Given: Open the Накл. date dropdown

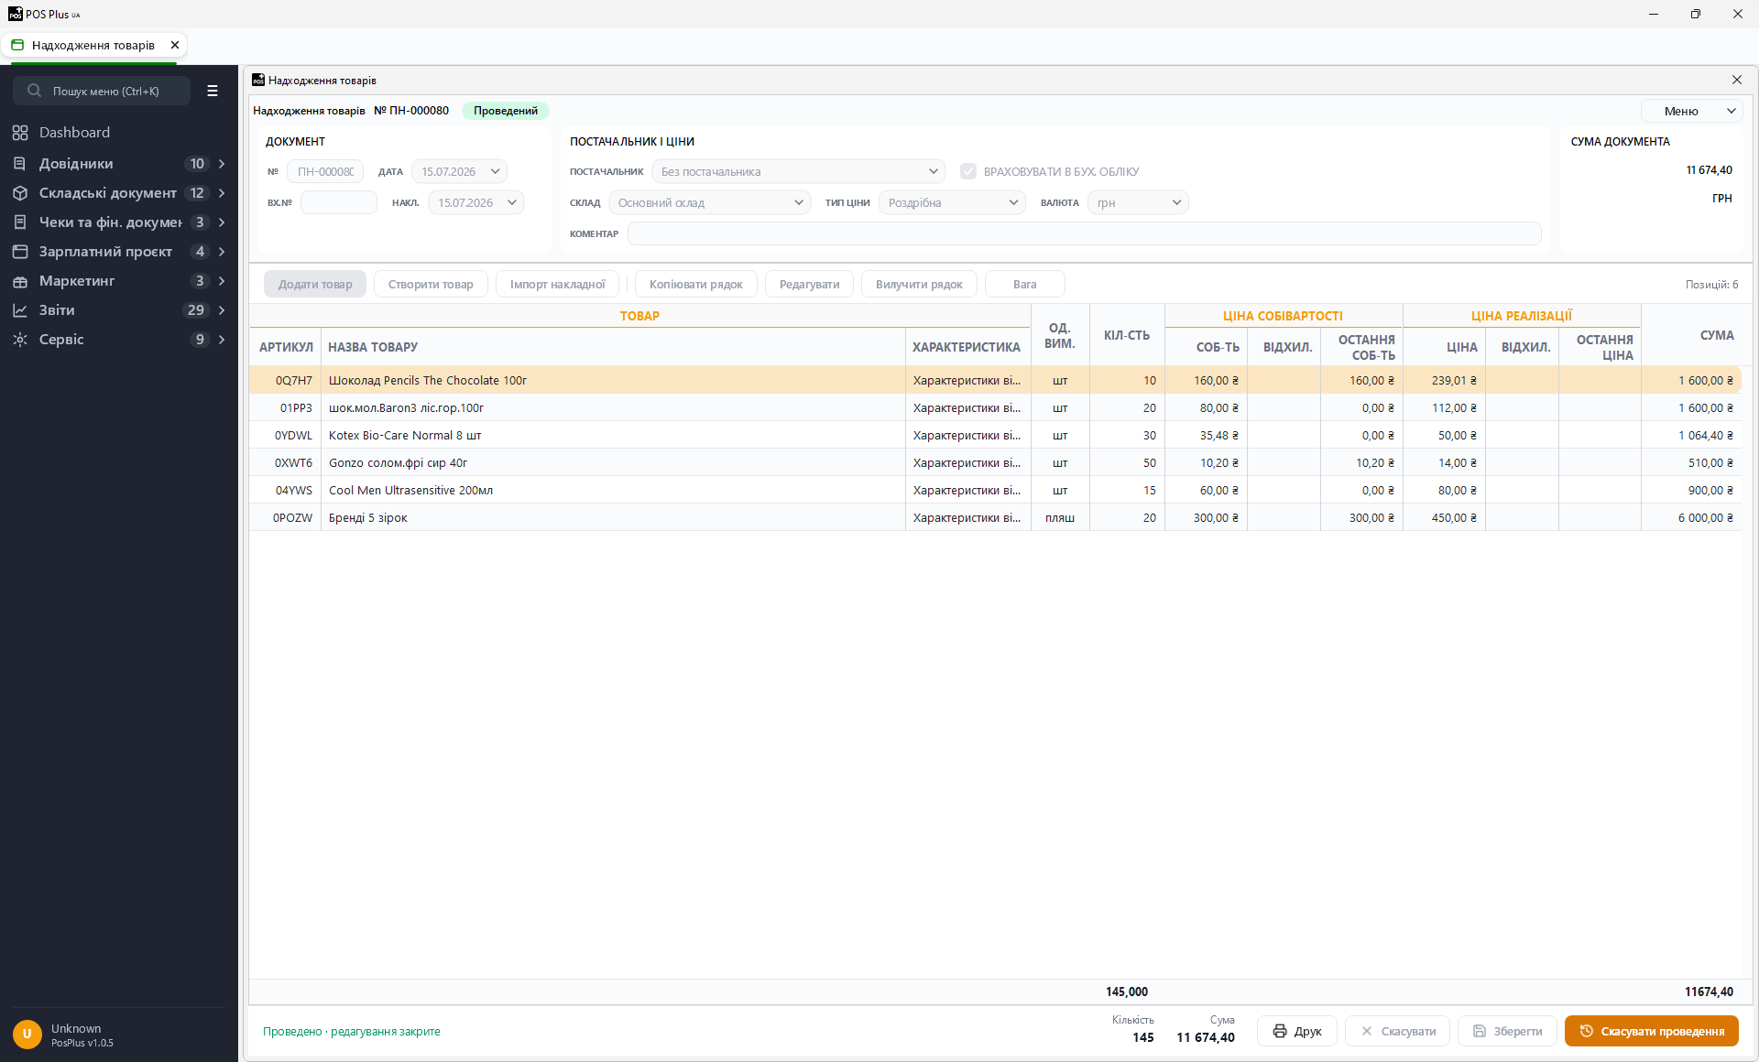Looking at the screenshot, I should pyautogui.click(x=511, y=202).
